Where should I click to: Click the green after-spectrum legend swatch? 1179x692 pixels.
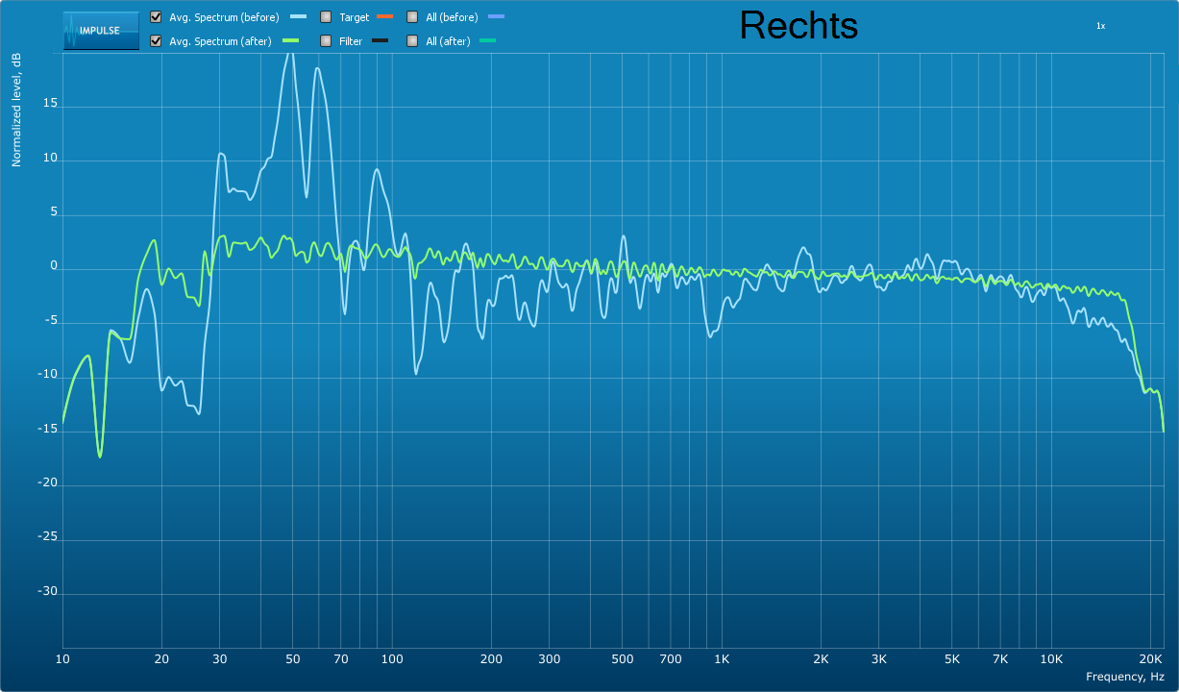(x=290, y=40)
